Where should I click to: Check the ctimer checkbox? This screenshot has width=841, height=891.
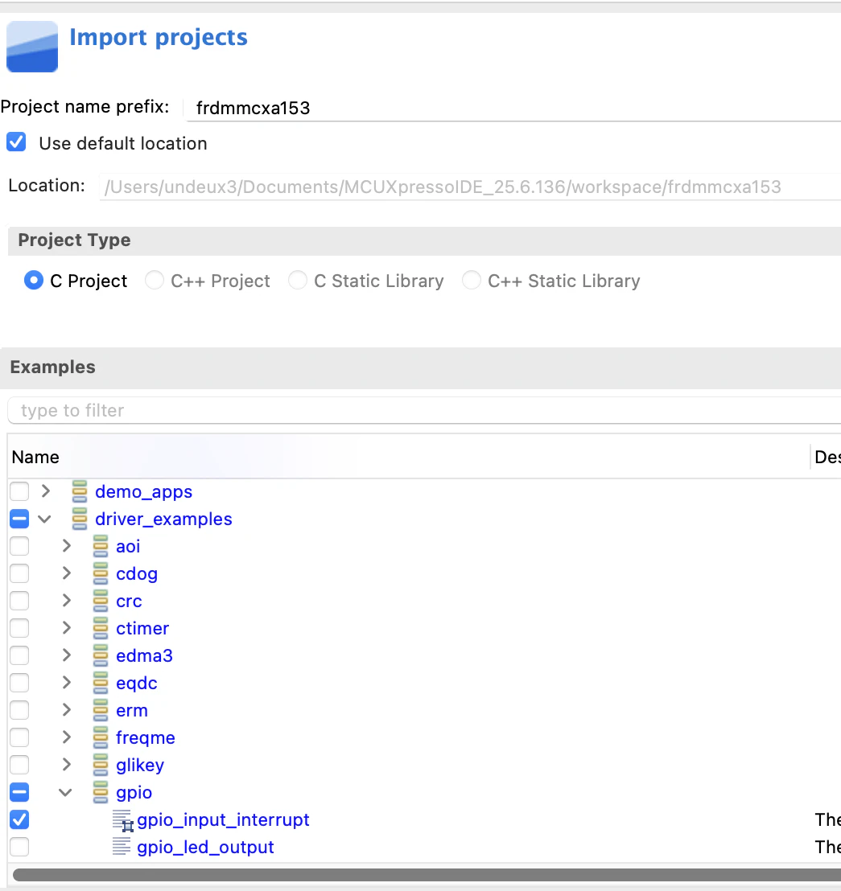19,628
